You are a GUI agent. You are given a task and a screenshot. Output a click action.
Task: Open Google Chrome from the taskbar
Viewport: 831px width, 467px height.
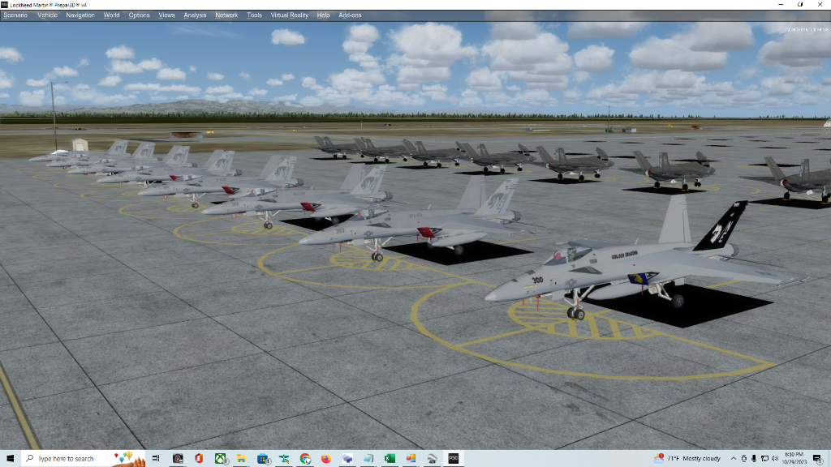click(305, 458)
